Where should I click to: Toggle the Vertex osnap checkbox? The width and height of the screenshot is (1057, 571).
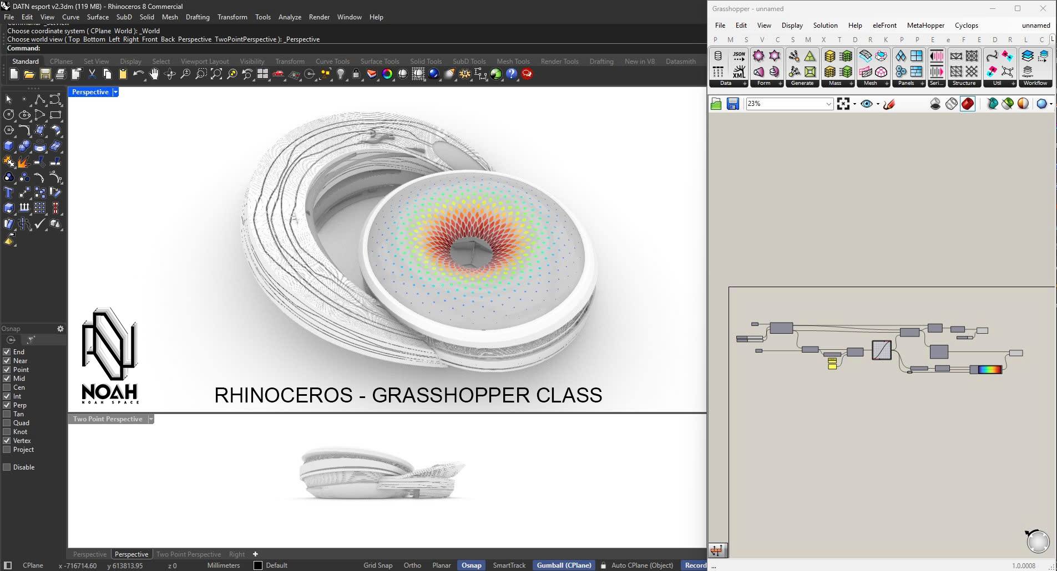point(7,441)
